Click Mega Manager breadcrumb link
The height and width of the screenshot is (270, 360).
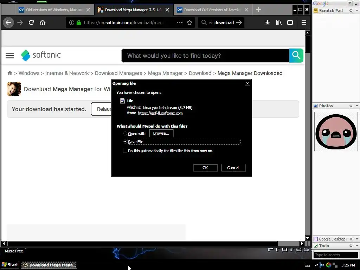pyautogui.click(x=165, y=73)
